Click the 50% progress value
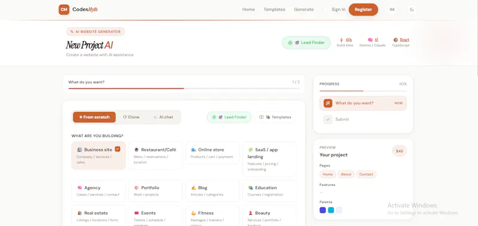The height and width of the screenshot is (226, 478). pos(403,84)
